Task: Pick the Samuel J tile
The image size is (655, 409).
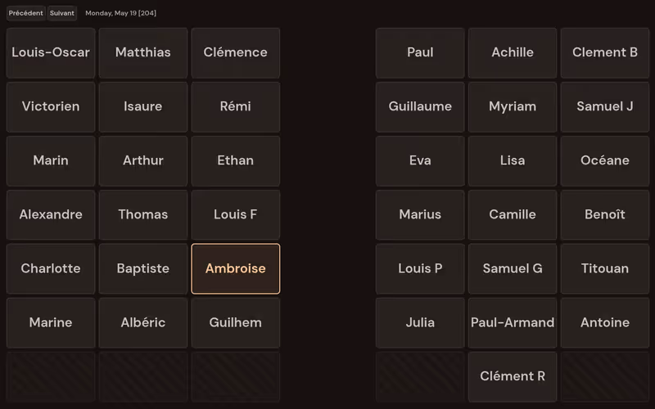Action: click(605, 107)
